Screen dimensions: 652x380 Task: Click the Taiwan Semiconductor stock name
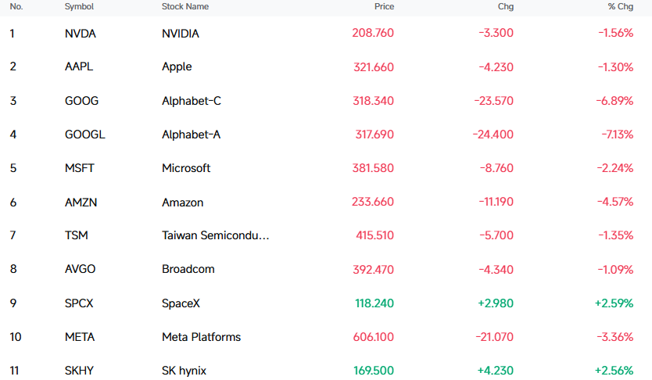[x=216, y=235]
